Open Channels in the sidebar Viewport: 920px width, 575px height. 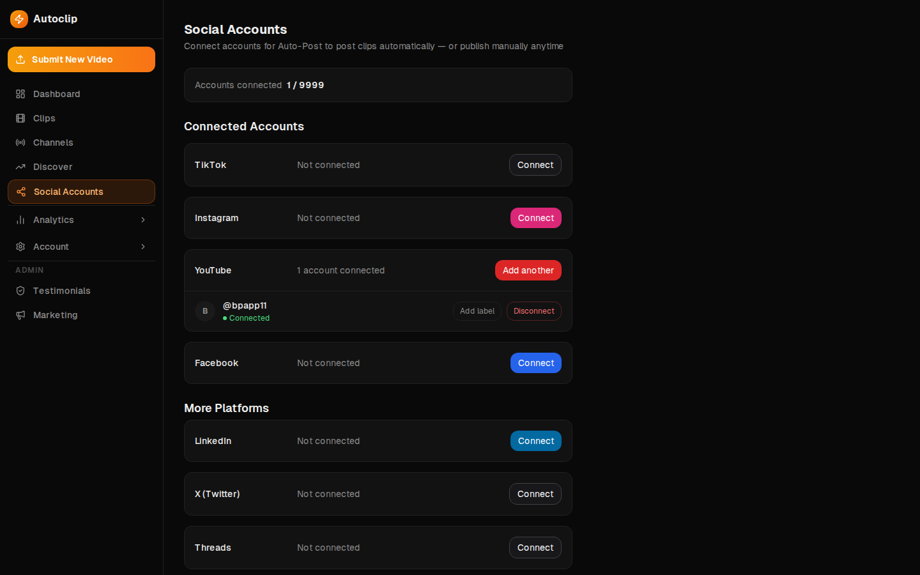pos(81,142)
